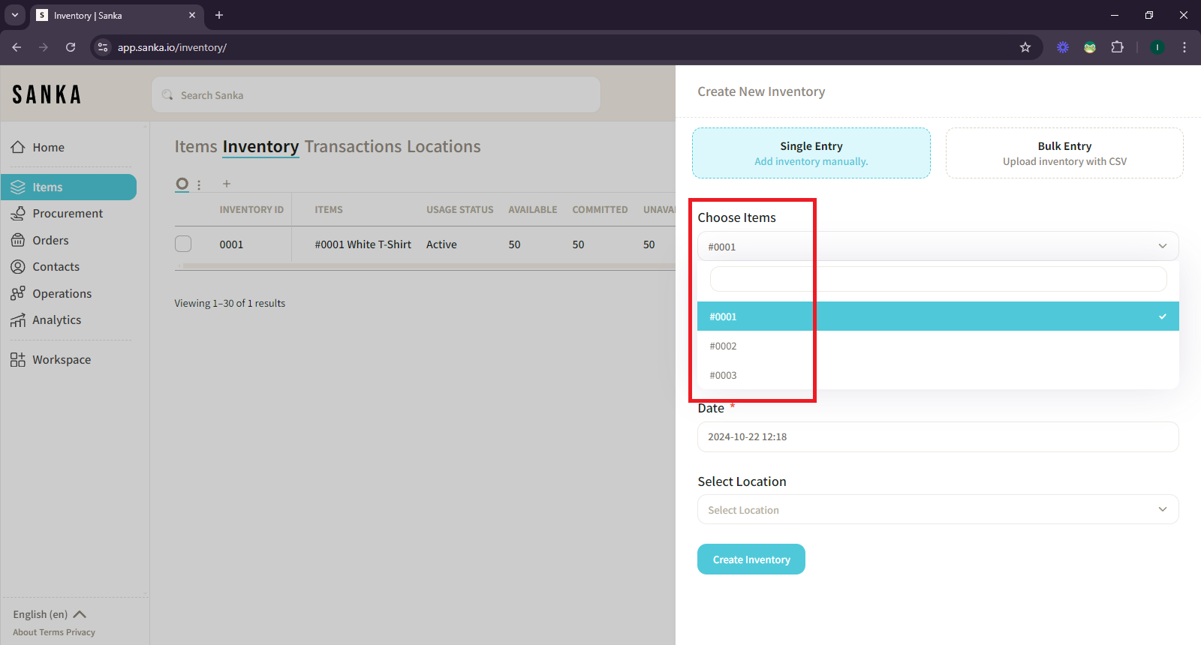Select the Bulk Entry option
1201x645 pixels.
point(1064,153)
